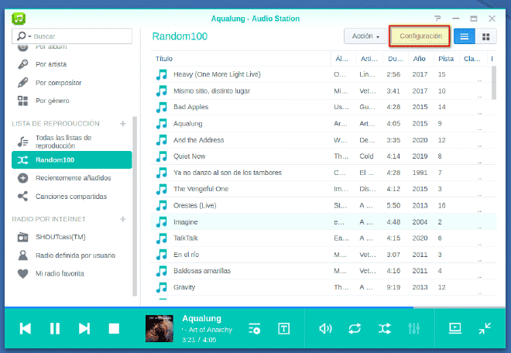Open the output device player icon
Viewport: 511px width, 353px height.
pos(455,328)
